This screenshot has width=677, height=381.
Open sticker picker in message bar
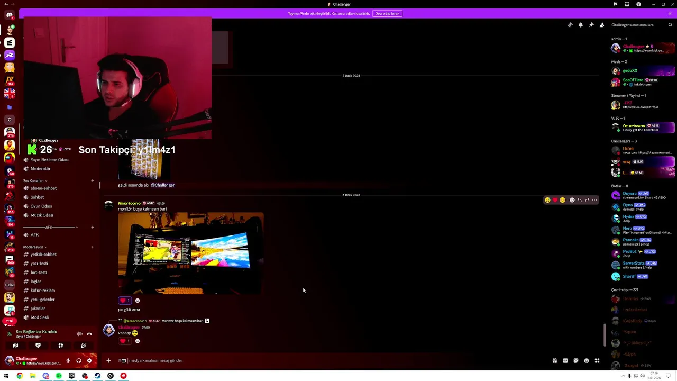[576, 361]
